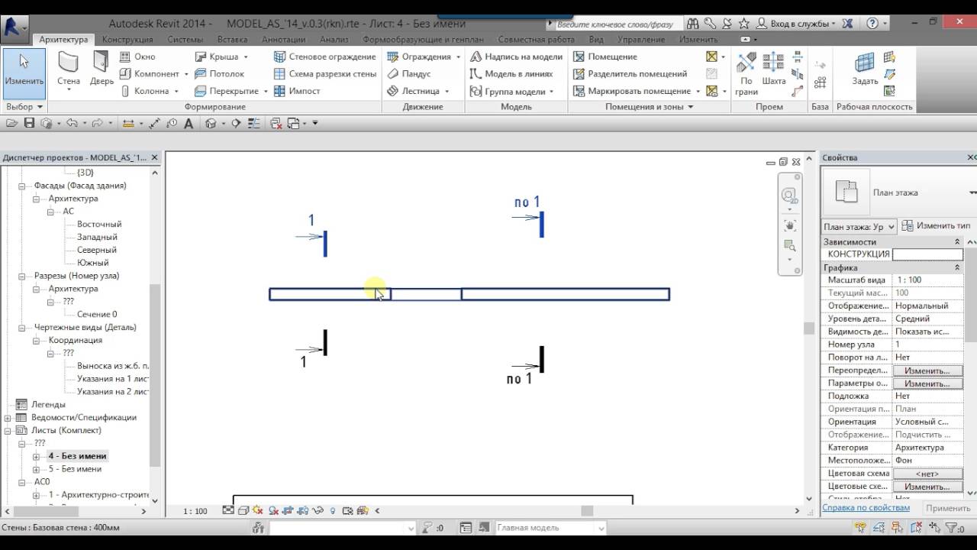Open the Лестница stair dropdown
The width and height of the screenshot is (977, 550).
coord(447,91)
